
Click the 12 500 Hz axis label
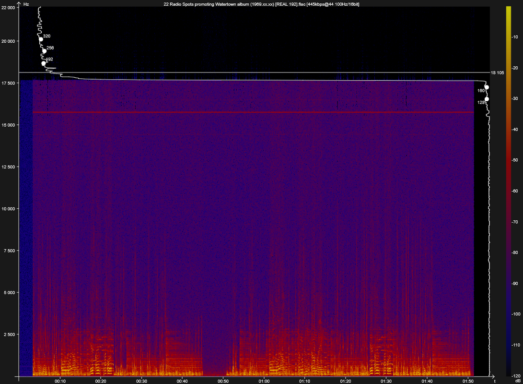click(8, 167)
